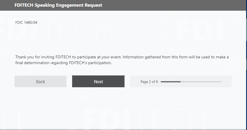Click the 'Thank you for inviting FDITECH' paragraph
The width and height of the screenshot is (247, 130).
coord(122,60)
